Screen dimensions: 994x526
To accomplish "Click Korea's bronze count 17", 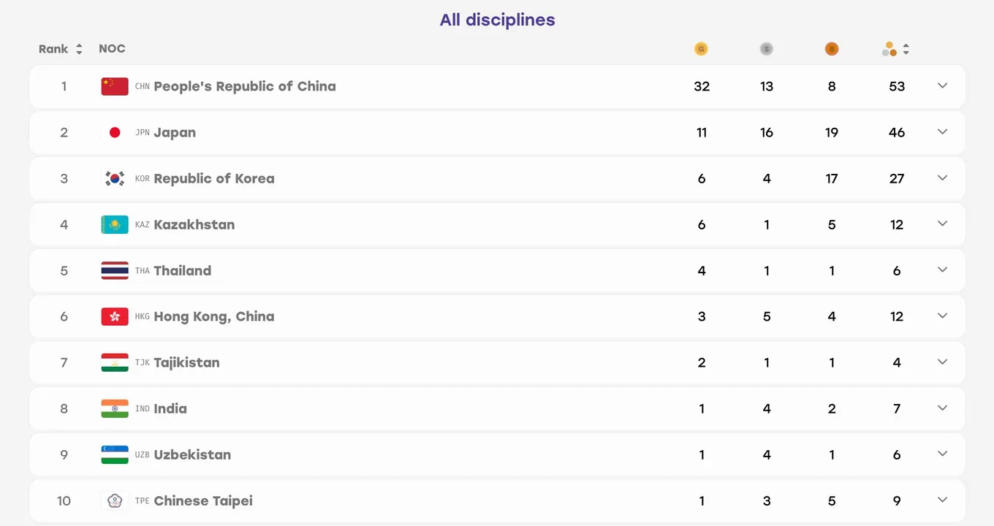I will coord(832,178).
